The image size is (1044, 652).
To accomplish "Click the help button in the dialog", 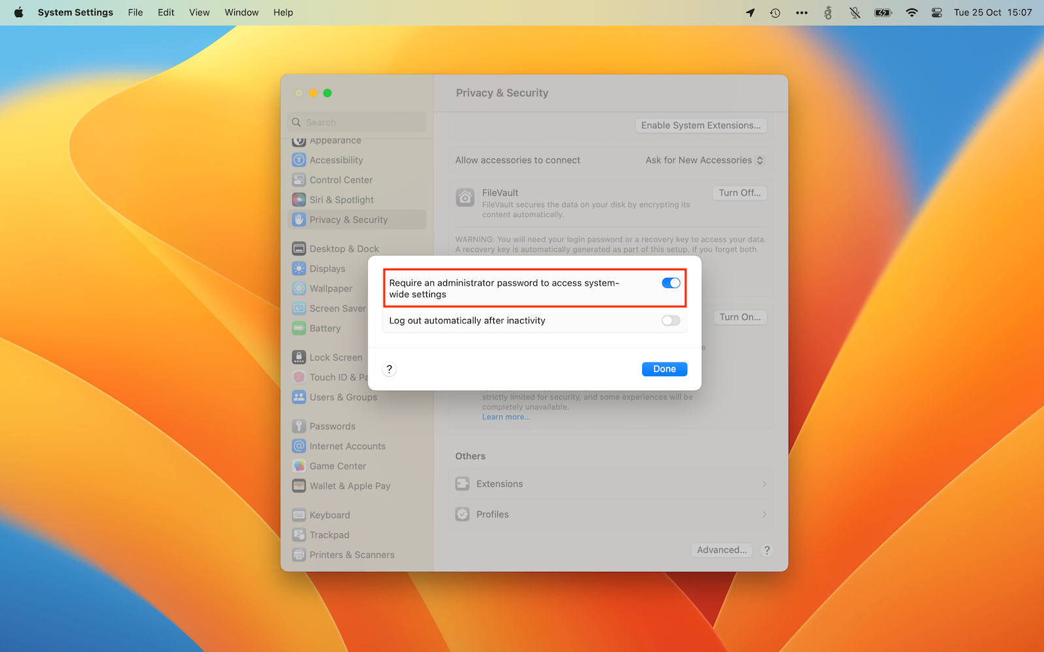I will tap(390, 369).
